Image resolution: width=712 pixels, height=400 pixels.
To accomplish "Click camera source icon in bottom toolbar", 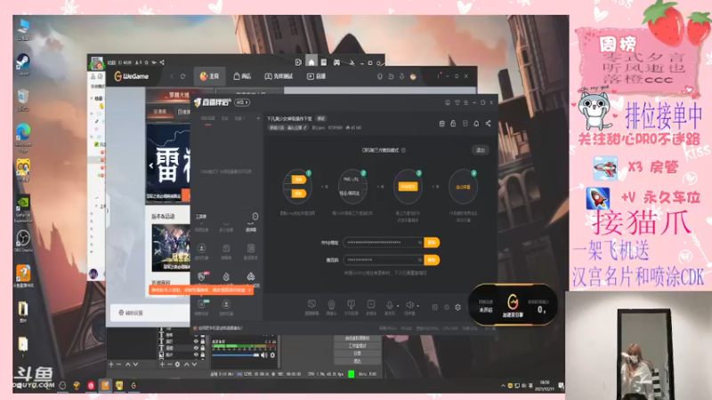I will pyautogui.click(x=331, y=304).
